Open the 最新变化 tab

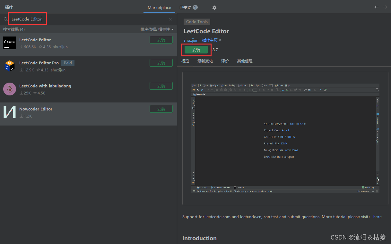205,61
